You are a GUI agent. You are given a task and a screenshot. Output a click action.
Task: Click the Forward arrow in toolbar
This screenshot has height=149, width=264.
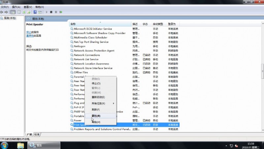6,12
